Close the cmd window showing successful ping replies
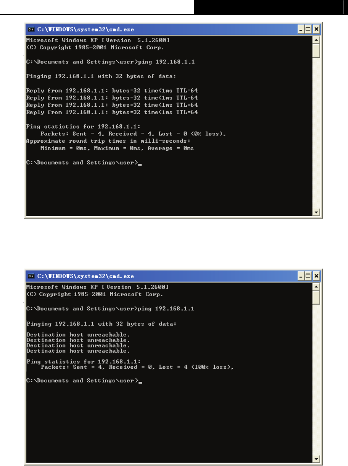 point(316,29)
